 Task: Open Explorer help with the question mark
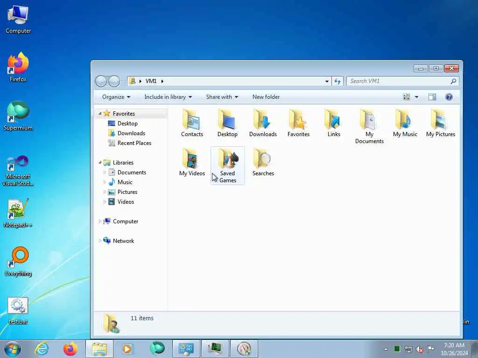click(449, 97)
